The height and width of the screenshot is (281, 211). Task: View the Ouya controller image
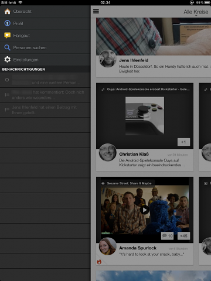click(145, 116)
